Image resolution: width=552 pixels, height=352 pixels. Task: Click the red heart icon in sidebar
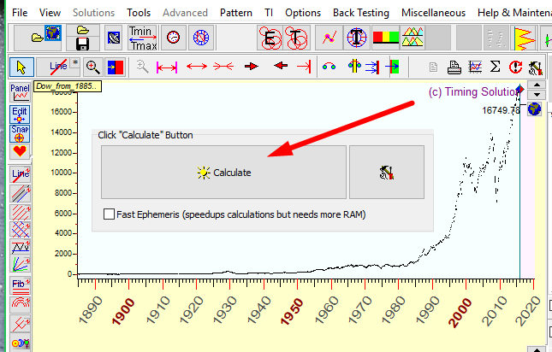tap(20, 152)
